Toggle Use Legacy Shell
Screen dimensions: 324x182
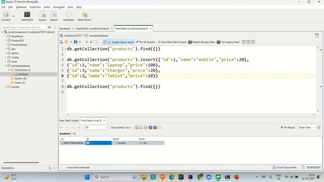pos(228,42)
